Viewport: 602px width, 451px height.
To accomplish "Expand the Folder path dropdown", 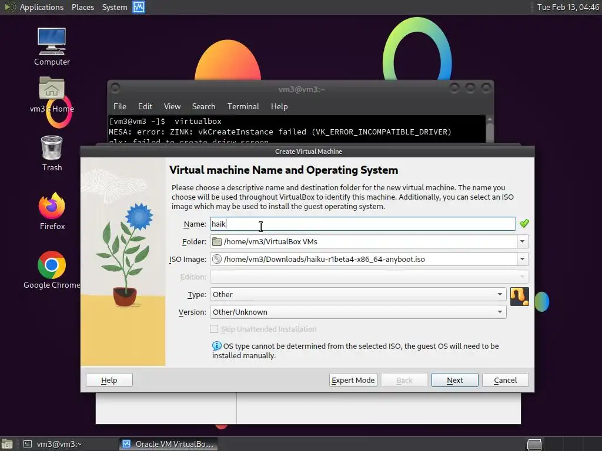I will pos(522,241).
